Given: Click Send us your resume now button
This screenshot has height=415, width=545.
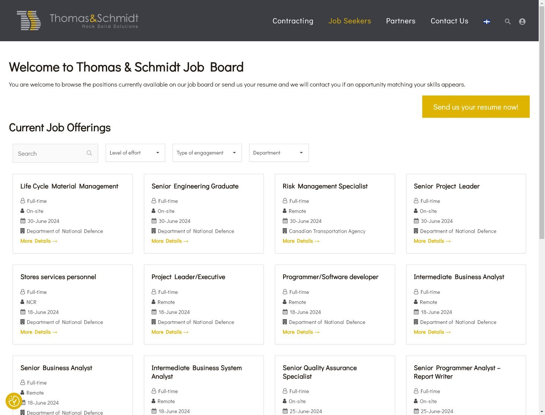Looking at the screenshot, I should pos(476,107).
